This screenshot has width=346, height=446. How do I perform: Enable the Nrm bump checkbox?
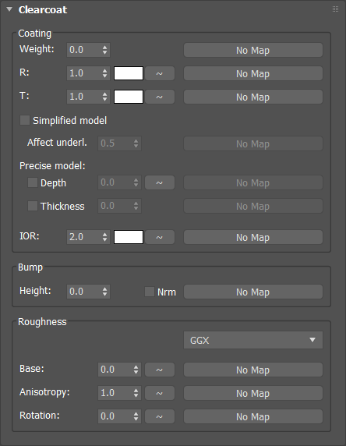coord(150,292)
